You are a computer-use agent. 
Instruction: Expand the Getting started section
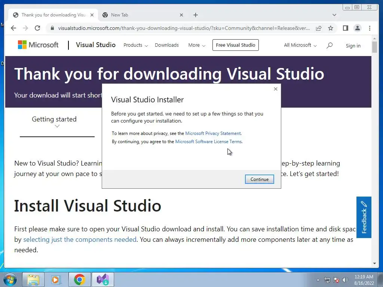[x=54, y=122]
